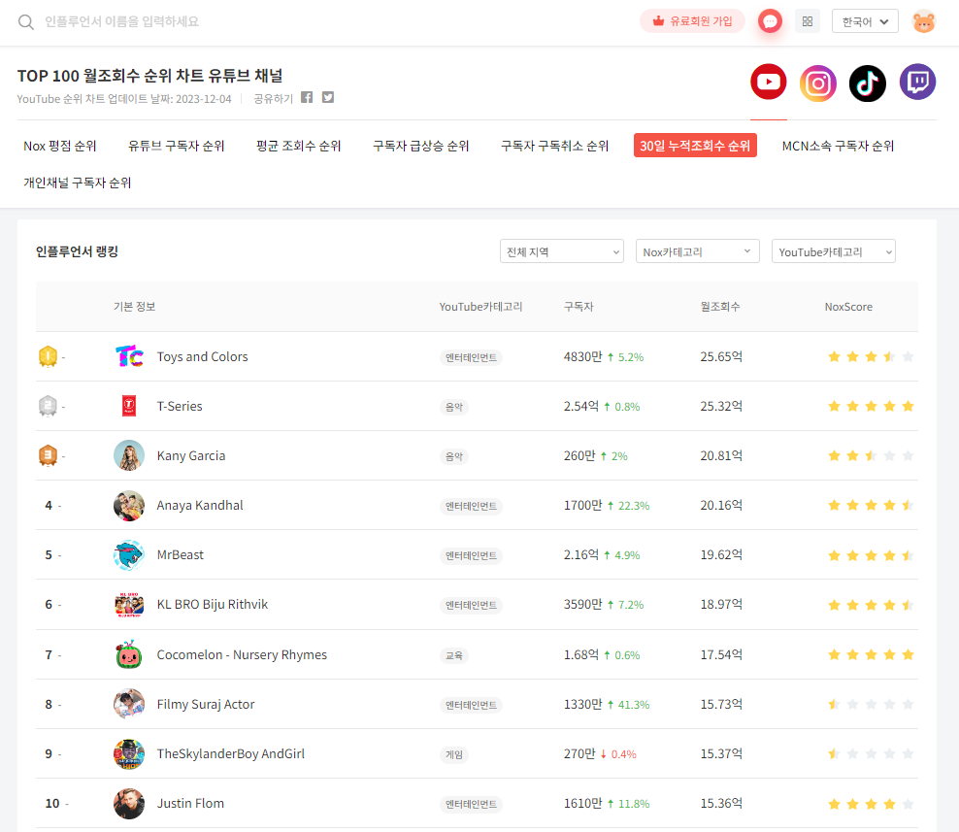
Task: Open the Anaya Kandhal channel link
Action: [x=200, y=506]
